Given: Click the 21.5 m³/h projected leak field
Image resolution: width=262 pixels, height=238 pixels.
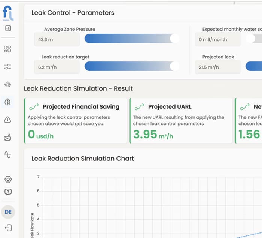Looking at the screenshot, I should (217, 67).
